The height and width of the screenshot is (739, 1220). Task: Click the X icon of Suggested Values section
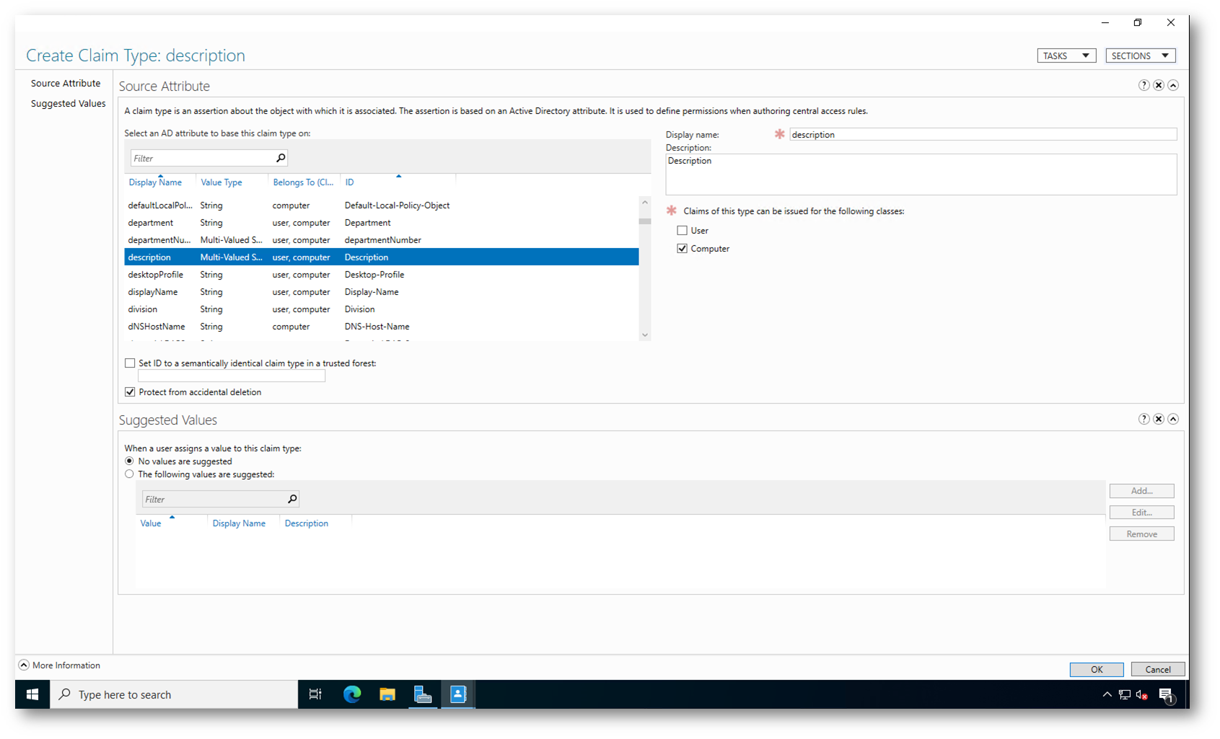tap(1158, 419)
